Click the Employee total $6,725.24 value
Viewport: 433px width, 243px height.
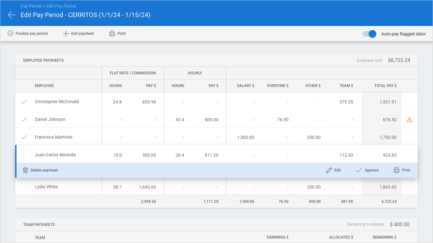click(399, 60)
